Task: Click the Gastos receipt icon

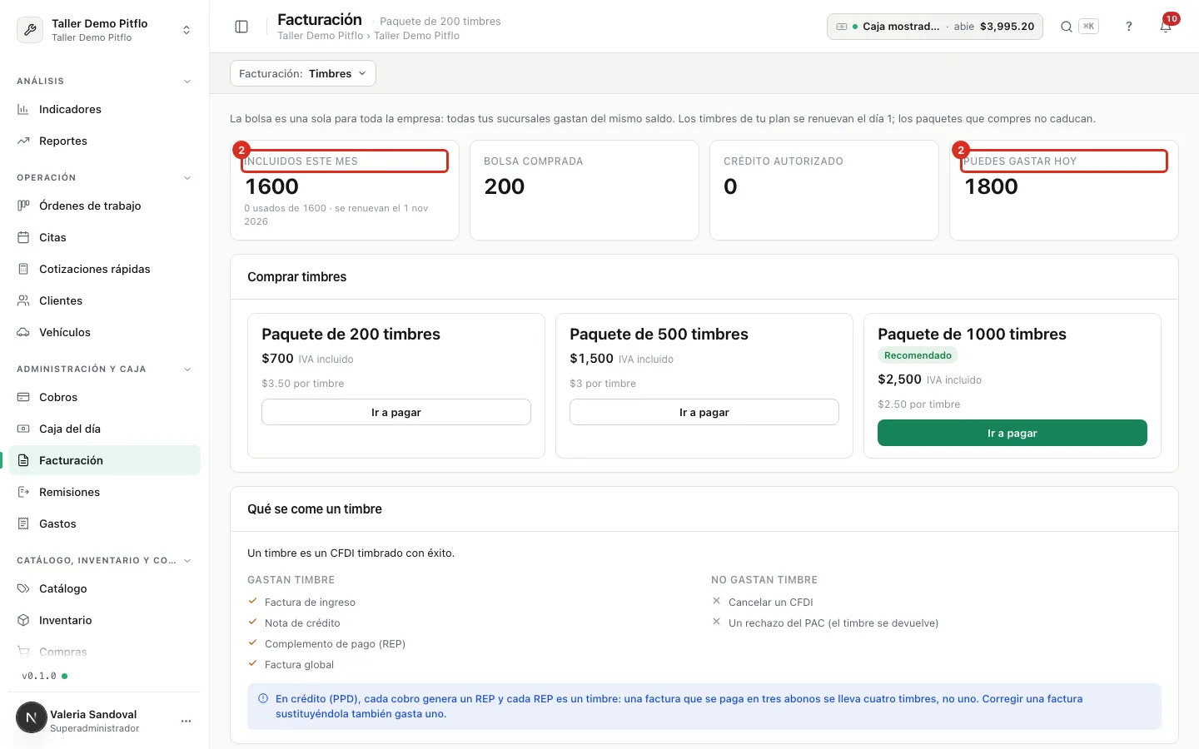Action: click(23, 523)
